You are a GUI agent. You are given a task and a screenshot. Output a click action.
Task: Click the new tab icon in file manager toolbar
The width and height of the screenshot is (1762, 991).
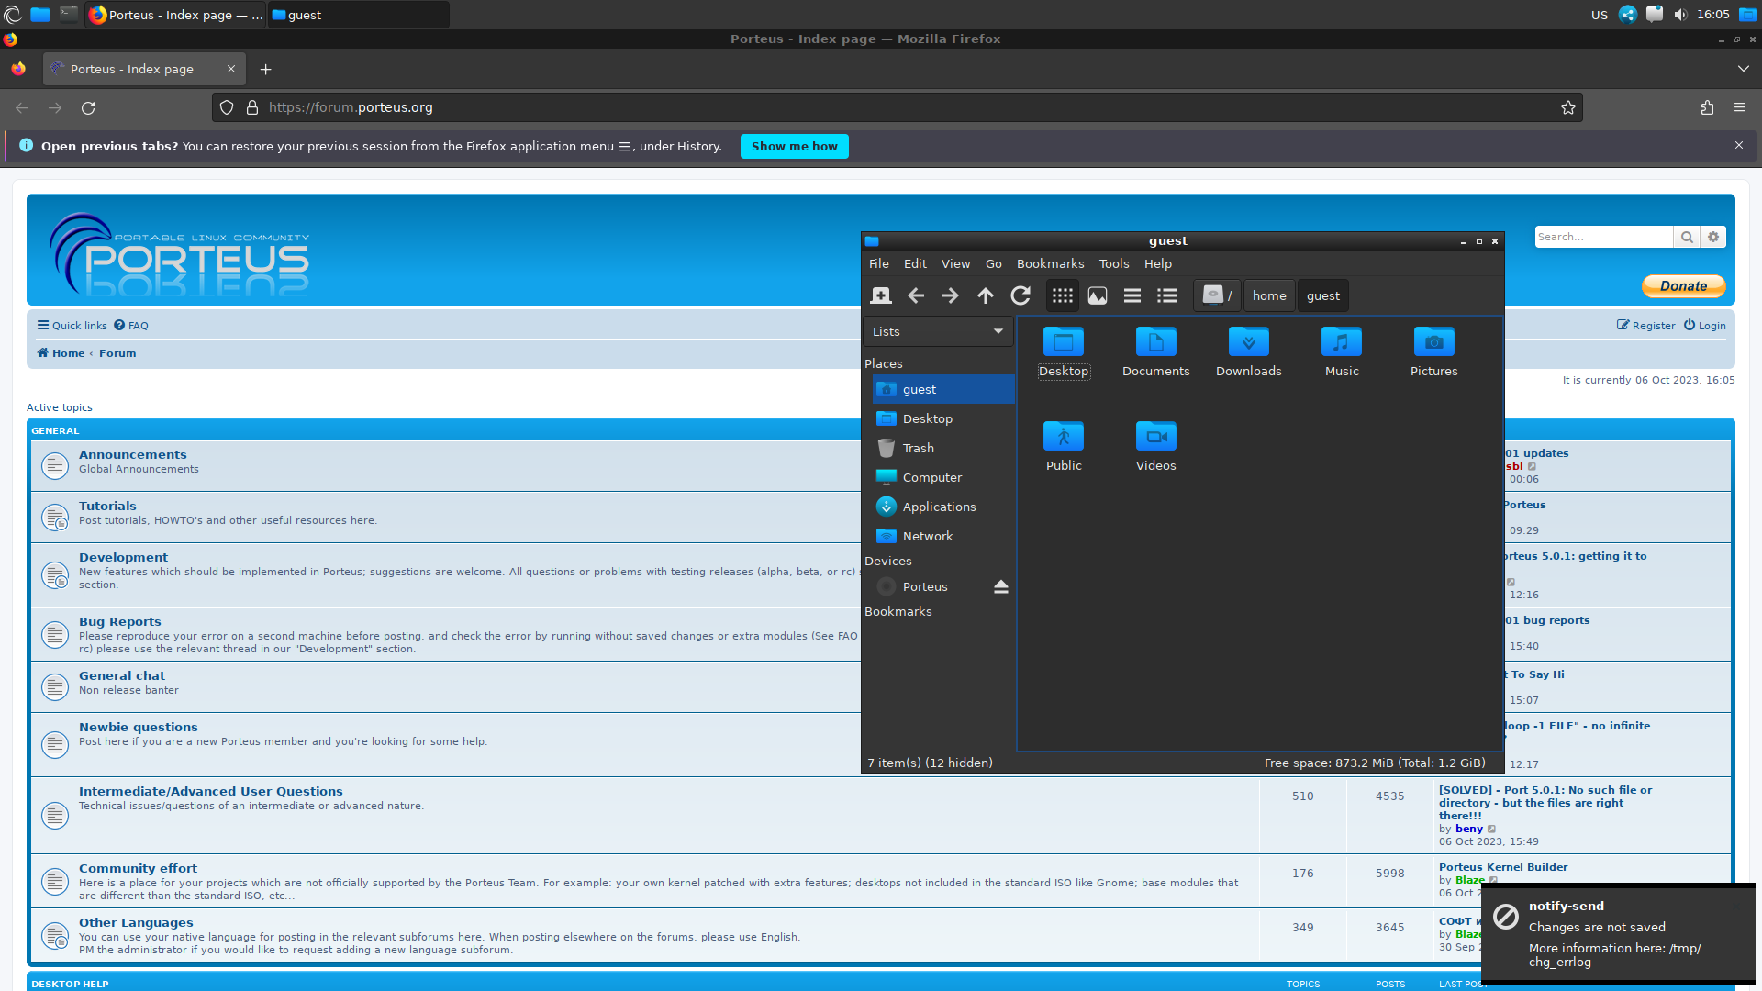pyautogui.click(x=881, y=295)
